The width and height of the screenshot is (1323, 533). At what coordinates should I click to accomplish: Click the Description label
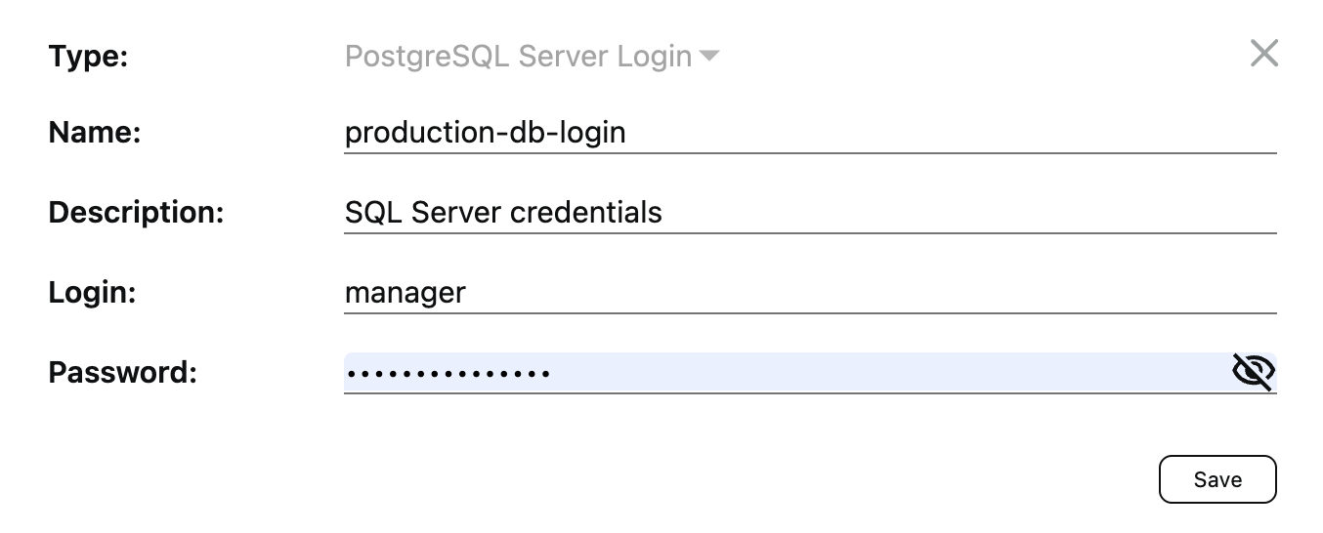click(136, 212)
